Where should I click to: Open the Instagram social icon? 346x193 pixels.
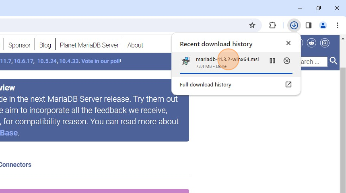pos(325,43)
